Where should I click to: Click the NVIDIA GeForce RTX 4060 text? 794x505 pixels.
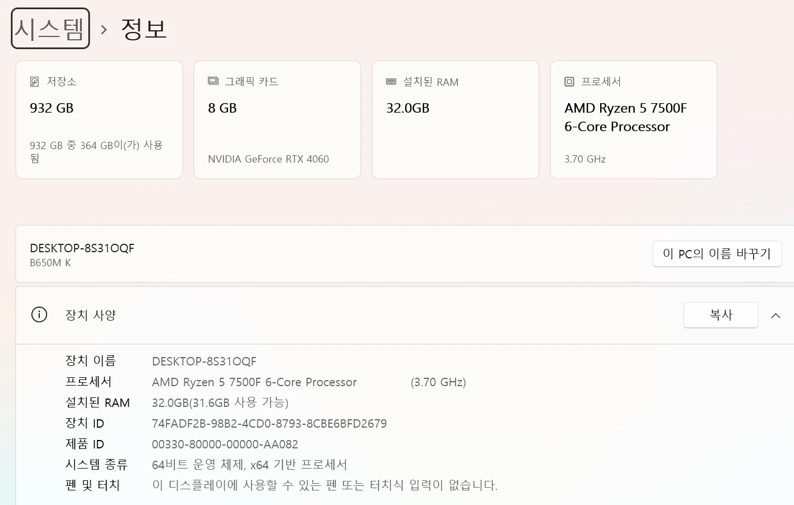[x=268, y=159]
